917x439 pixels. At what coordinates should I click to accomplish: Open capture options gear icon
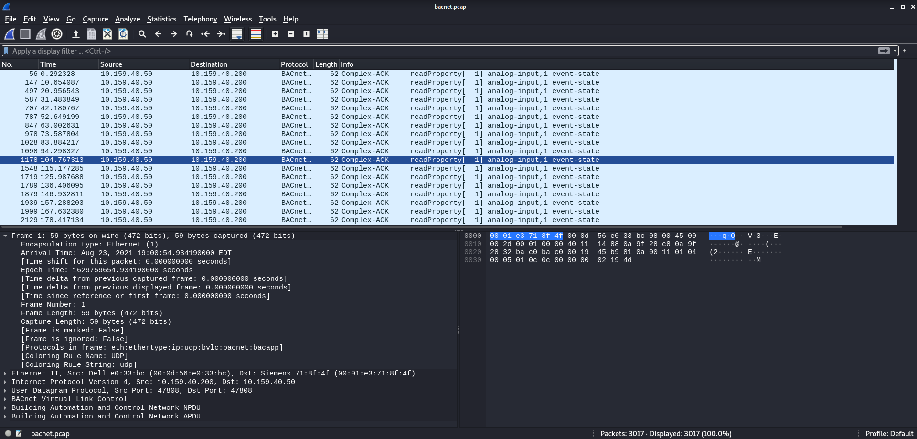pyautogui.click(x=57, y=34)
